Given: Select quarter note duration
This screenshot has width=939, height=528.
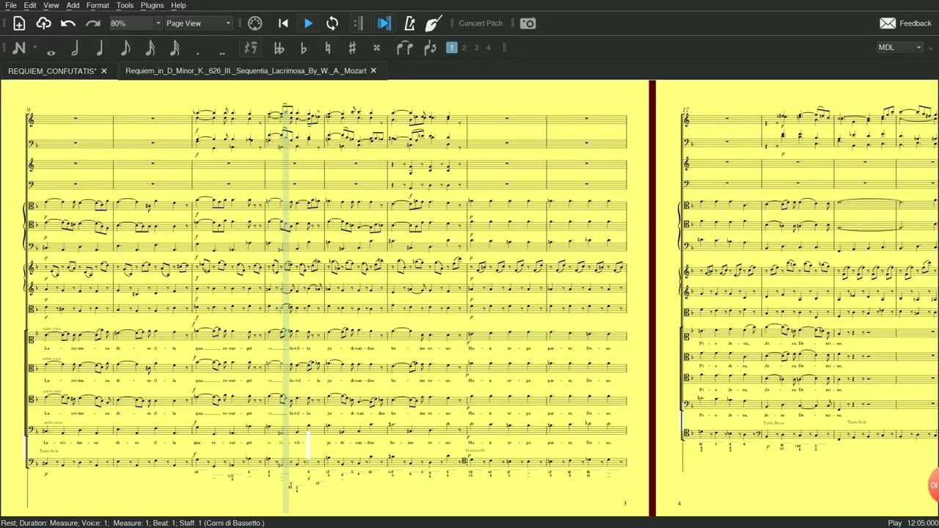Looking at the screenshot, I should click(x=100, y=48).
